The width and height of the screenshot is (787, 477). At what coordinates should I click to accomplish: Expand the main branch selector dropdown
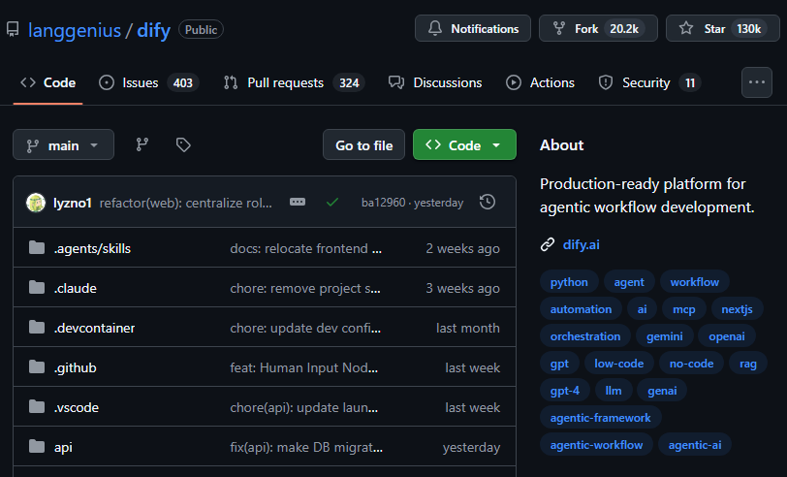pos(63,145)
